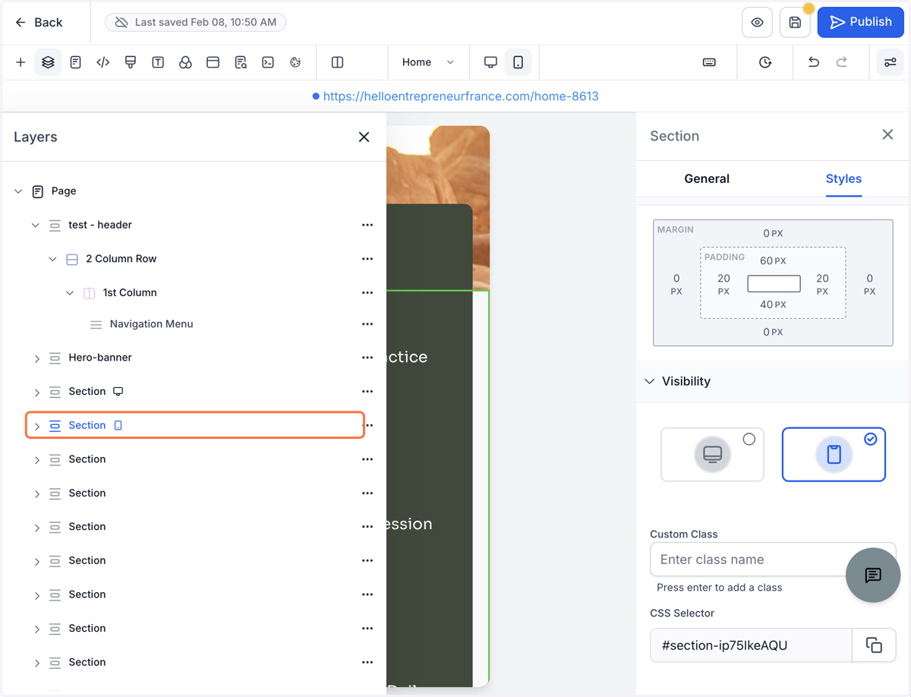
Task: Expand the desktop-only Section layer
Action: tap(36, 393)
